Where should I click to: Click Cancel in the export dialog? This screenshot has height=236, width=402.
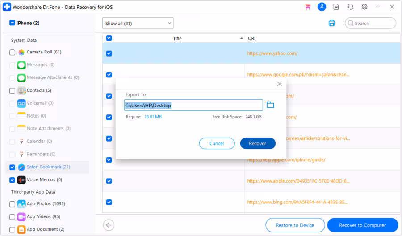click(x=217, y=143)
